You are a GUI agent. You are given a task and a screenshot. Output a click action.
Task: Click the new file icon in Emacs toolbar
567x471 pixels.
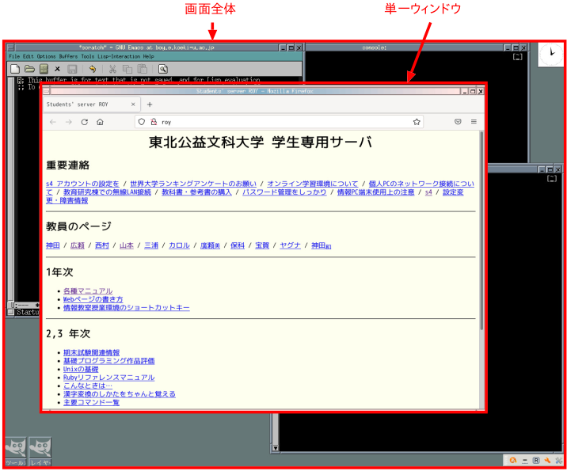pyautogui.click(x=15, y=69)
